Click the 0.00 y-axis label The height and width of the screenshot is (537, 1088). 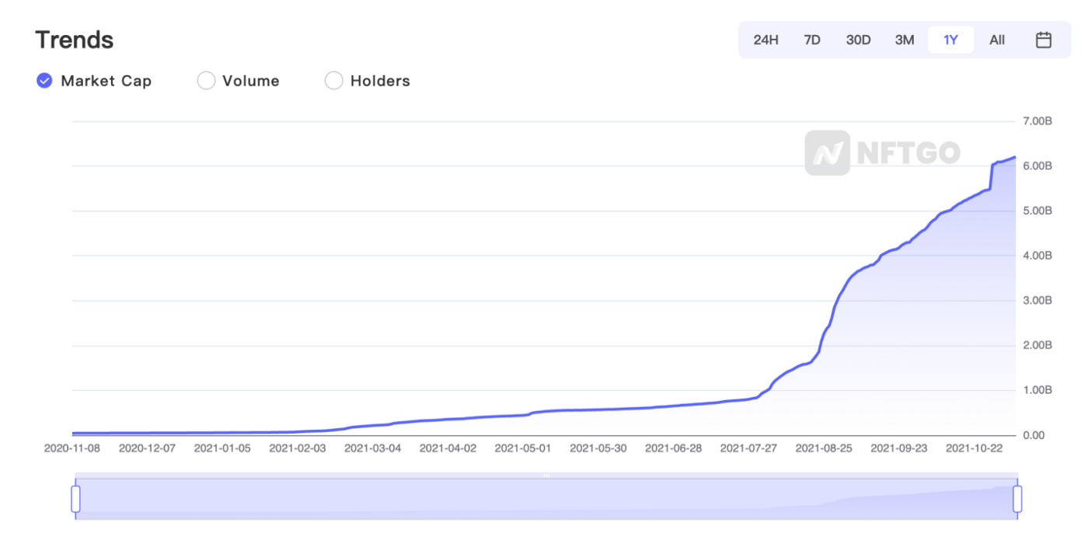tap(1033, 435)
